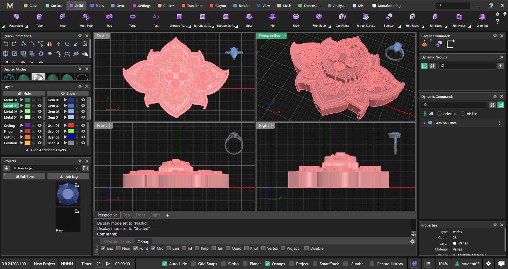This screenshot has width=508, height=269.
Task: Select the Torus tool
Action: pyautogui.click(x=133, y=20)
